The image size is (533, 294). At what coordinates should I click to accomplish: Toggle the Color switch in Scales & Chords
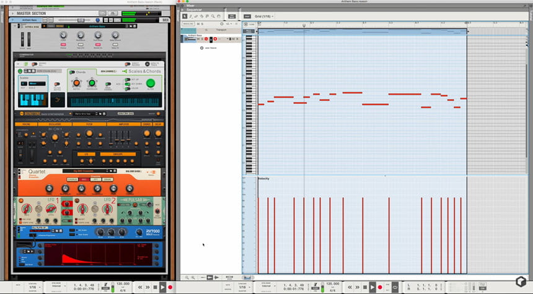click(128, 89)
